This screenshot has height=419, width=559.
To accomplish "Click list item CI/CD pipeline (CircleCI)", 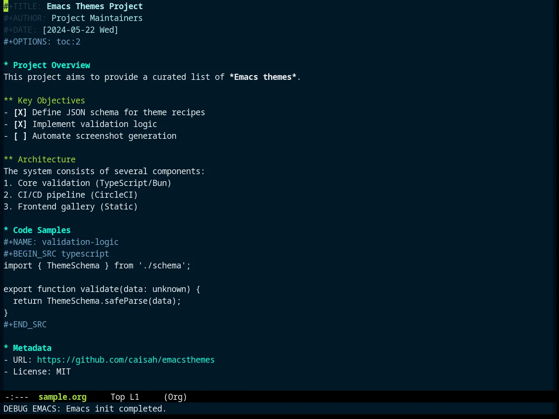I will click(x=71, y=195).
